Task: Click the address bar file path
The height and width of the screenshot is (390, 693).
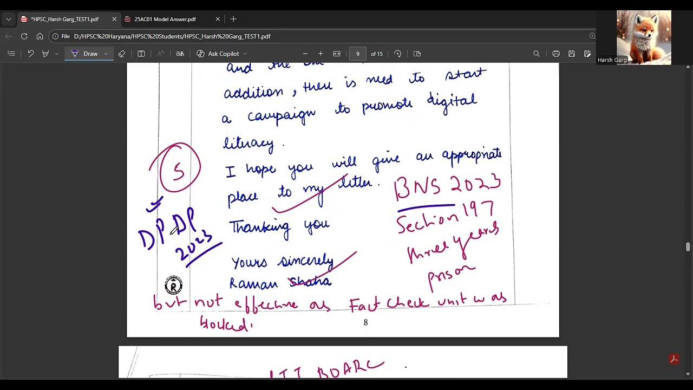Action: (172, 36)
